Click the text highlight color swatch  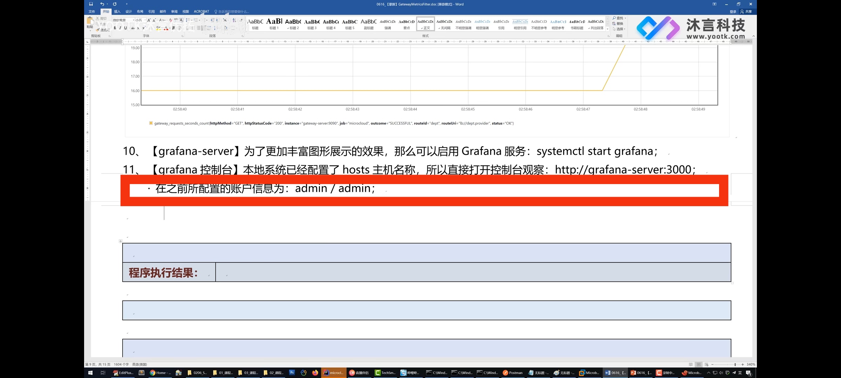(x=158, y=28)
